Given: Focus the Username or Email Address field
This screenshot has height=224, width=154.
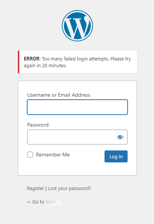Looking at the screenshot, I should point(77,107).
